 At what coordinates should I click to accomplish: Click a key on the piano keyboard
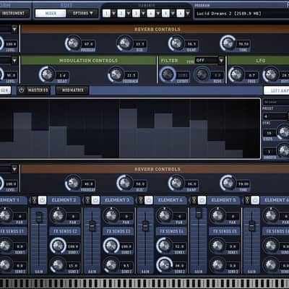tap(144, 284)
